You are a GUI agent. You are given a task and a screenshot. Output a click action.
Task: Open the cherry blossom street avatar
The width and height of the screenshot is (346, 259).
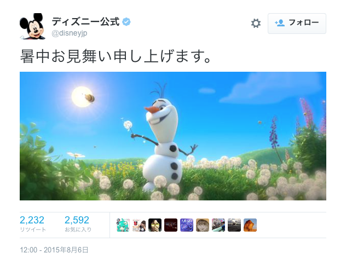(218, 225)
